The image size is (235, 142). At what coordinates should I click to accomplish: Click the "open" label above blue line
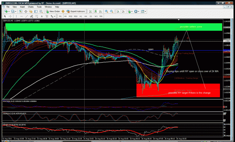[x=151, y=49]
